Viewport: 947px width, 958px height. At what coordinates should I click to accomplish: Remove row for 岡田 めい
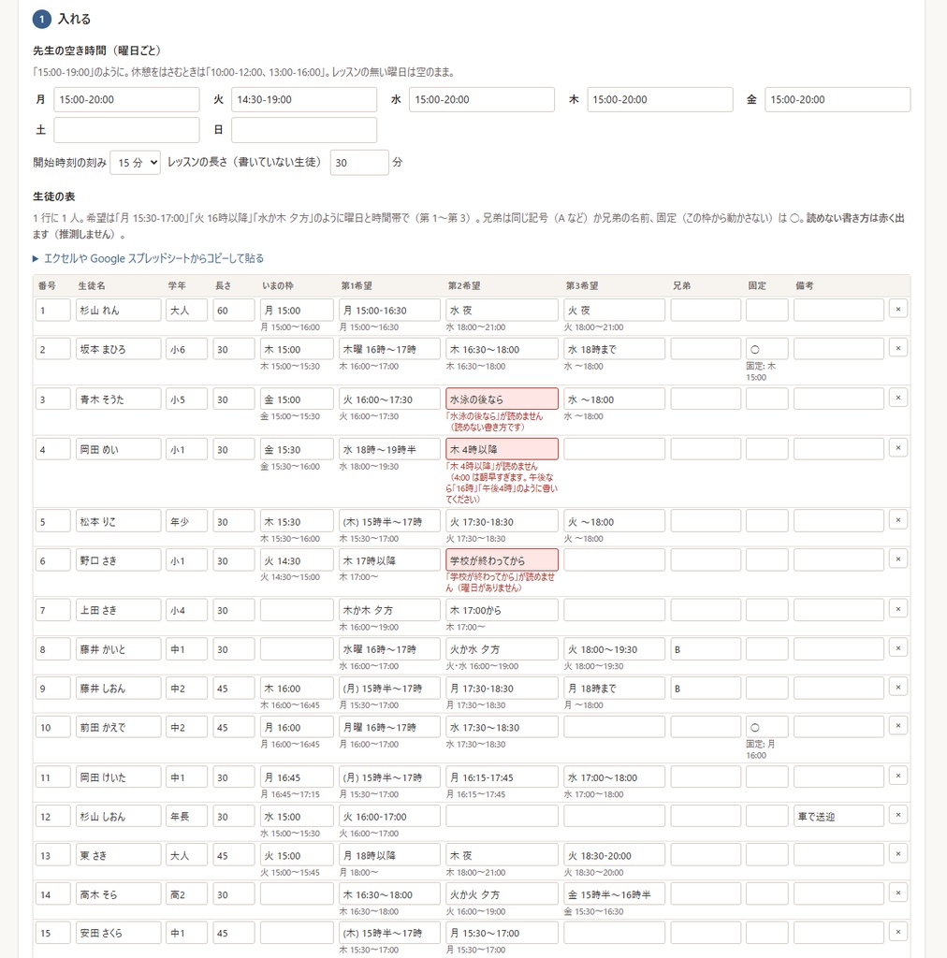pyautogui.click(x=897, y=448)
